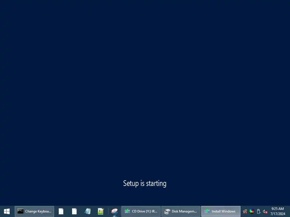Viewport: 290px width, 217px height.
Task: Launch the blue notepad taskbar icon
Action: [x=88, y=211]
